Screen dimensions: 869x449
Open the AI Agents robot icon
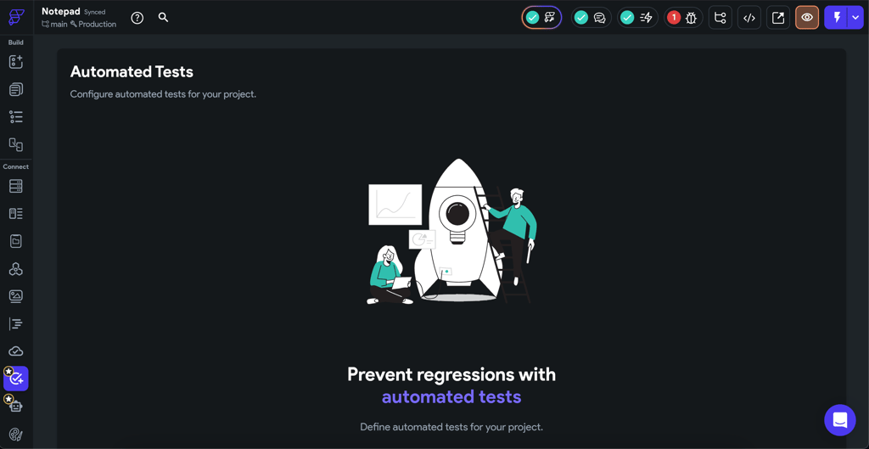(x=16, y=407)
